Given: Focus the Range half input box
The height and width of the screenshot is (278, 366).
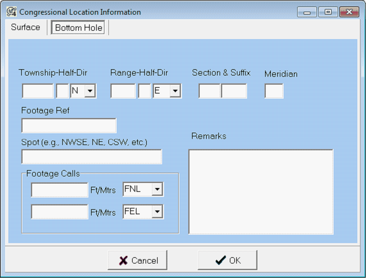Looking at the screenshot, I should click(144, 91).
